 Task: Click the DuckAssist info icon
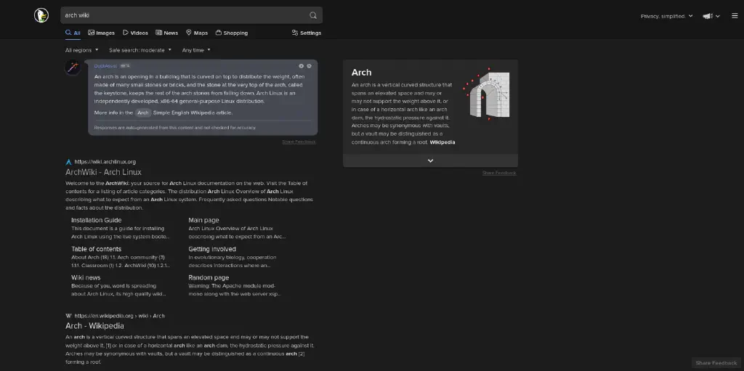coord(302,66)
